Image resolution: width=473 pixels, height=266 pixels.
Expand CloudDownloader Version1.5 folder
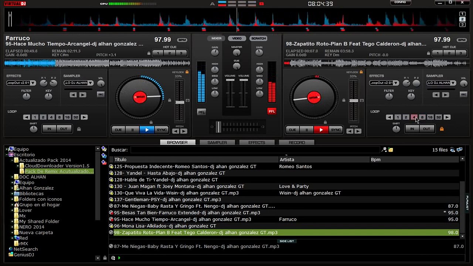(18, 166)
